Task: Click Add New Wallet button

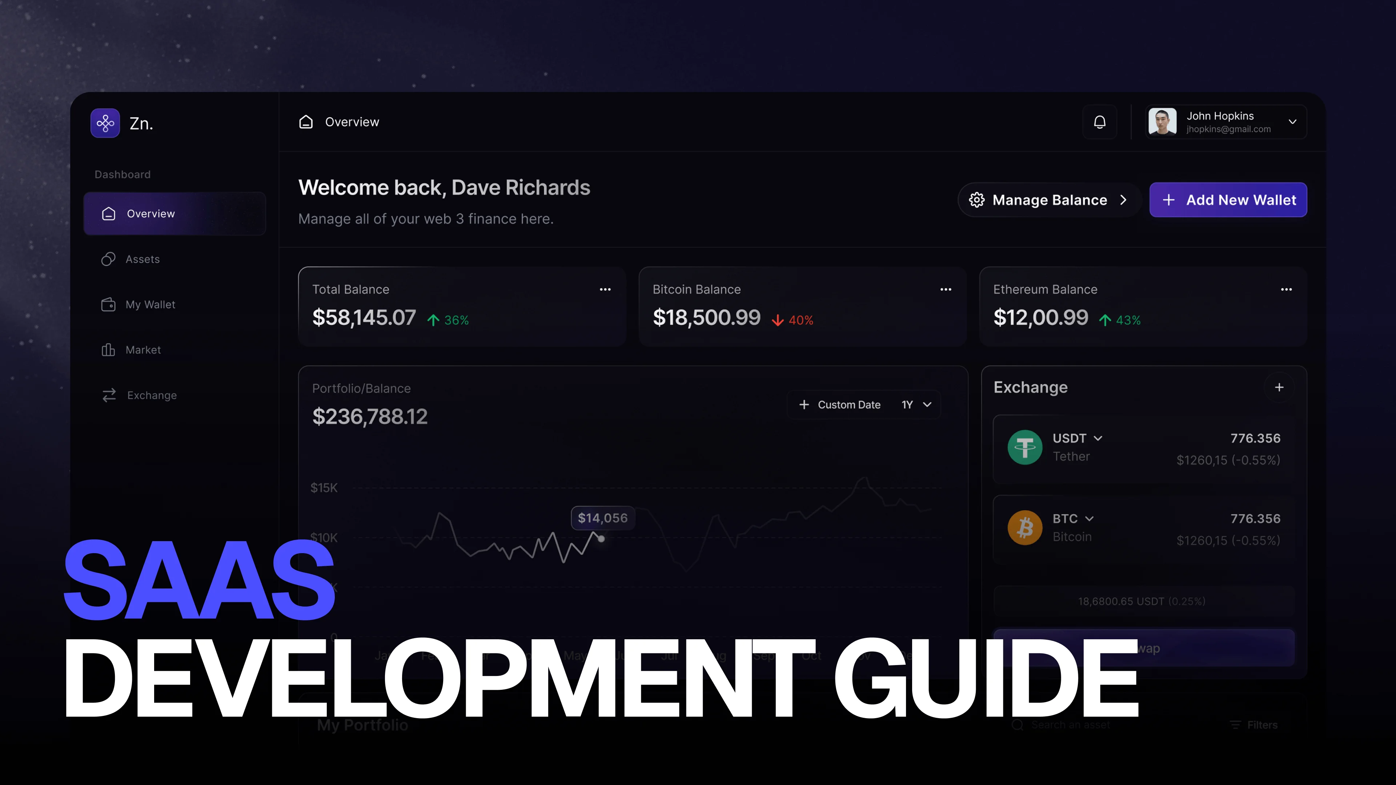Action: [x=1228, y=200]
